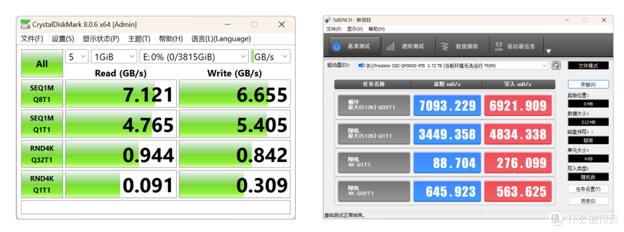This screenshot has height=232, width=624.
Task: Click the 5.405 write result
Action: pos(235,124)
